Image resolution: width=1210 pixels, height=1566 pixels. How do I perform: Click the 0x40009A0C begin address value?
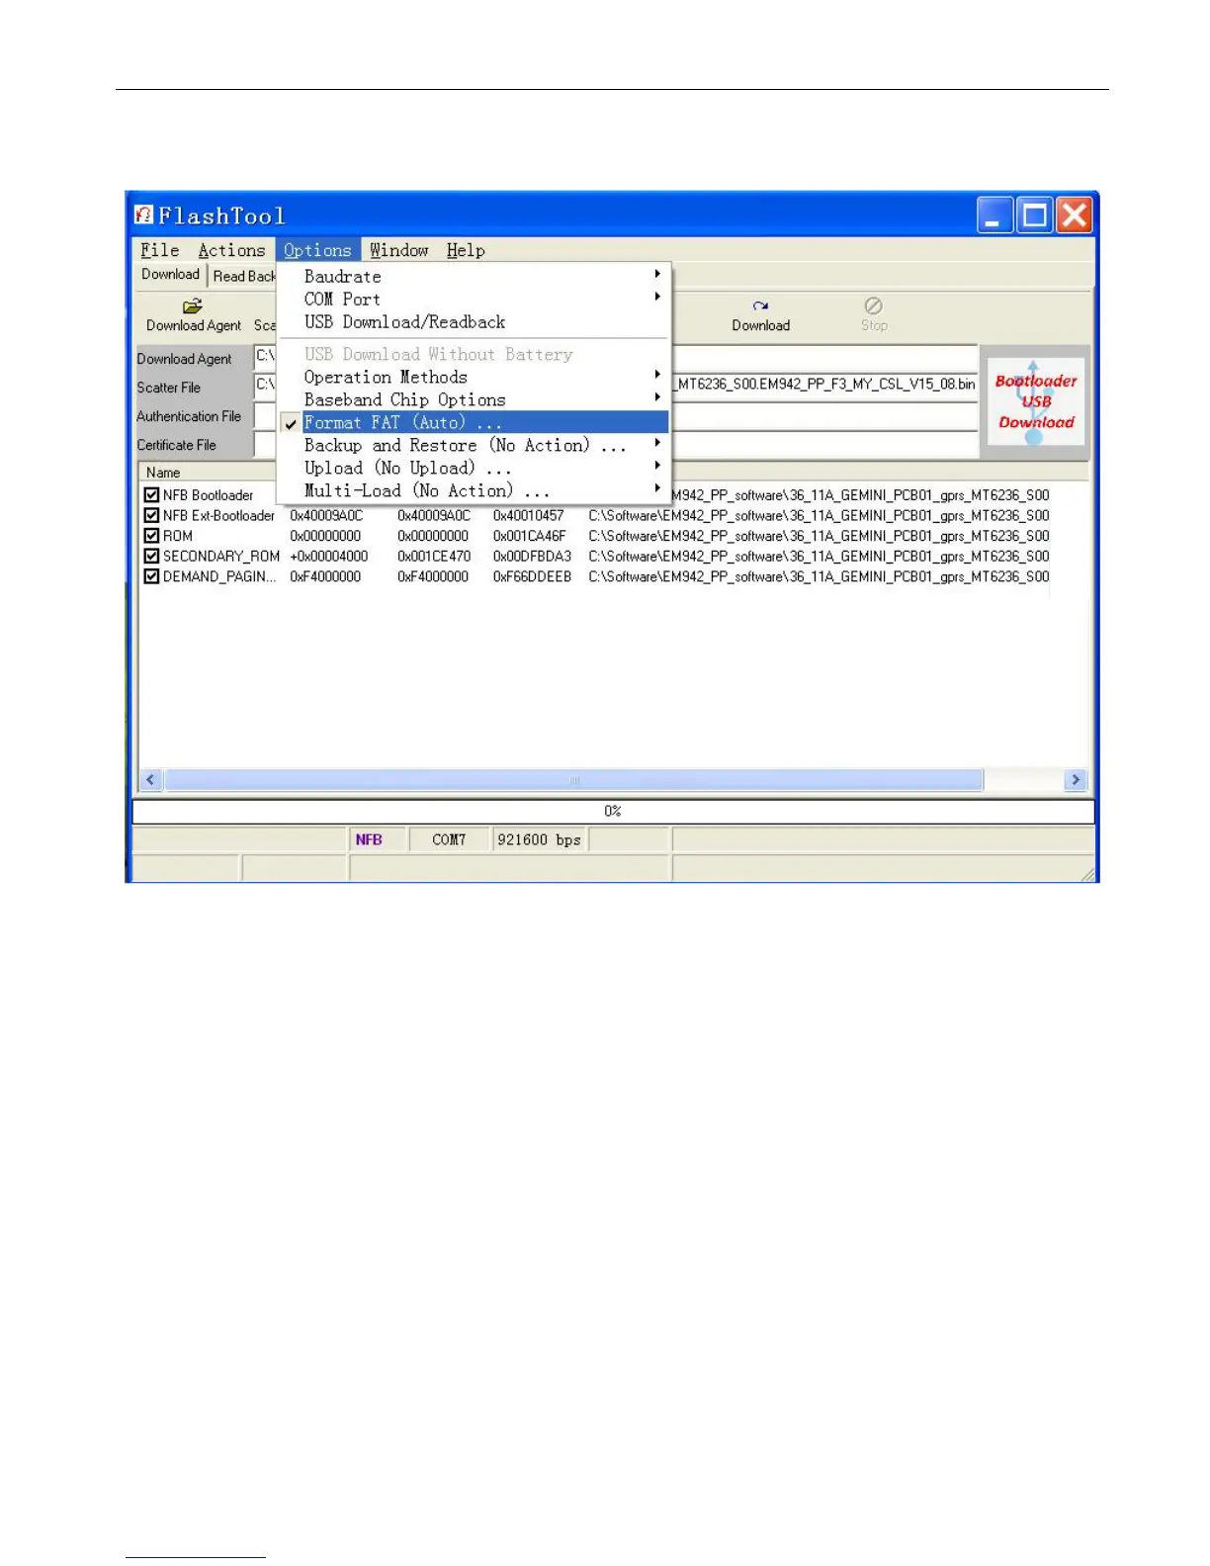tap(433, 515)
